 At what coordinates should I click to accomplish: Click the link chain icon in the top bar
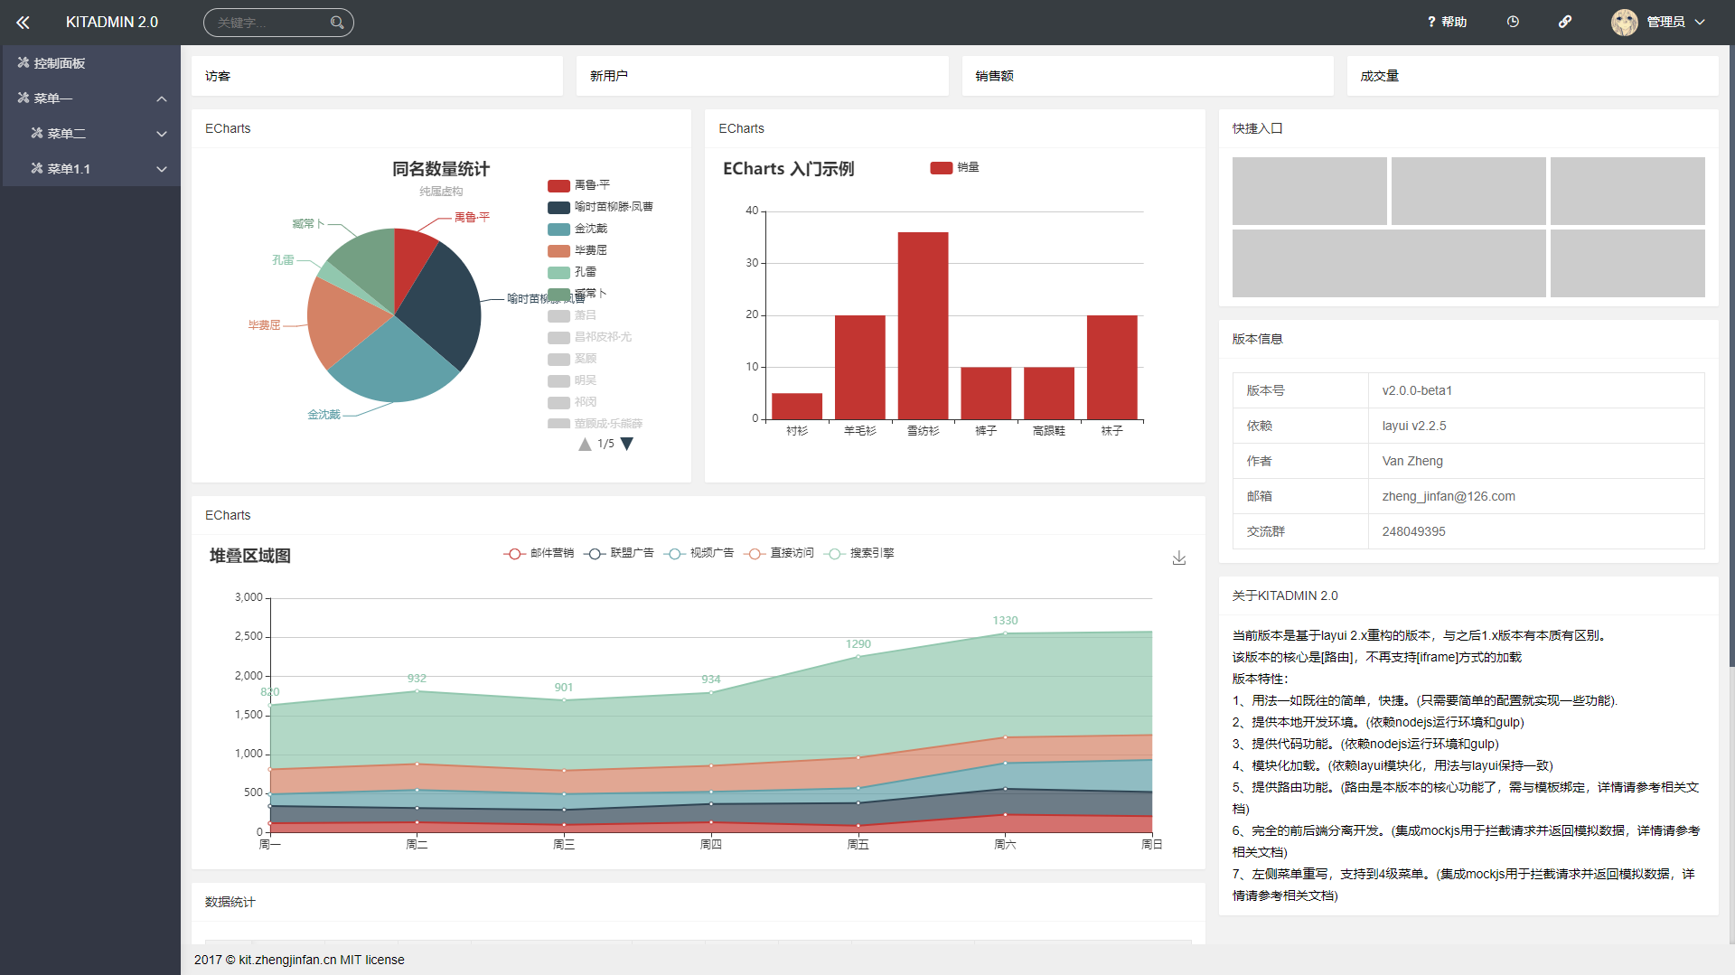pyautogui.click(x=1565, y=22)
